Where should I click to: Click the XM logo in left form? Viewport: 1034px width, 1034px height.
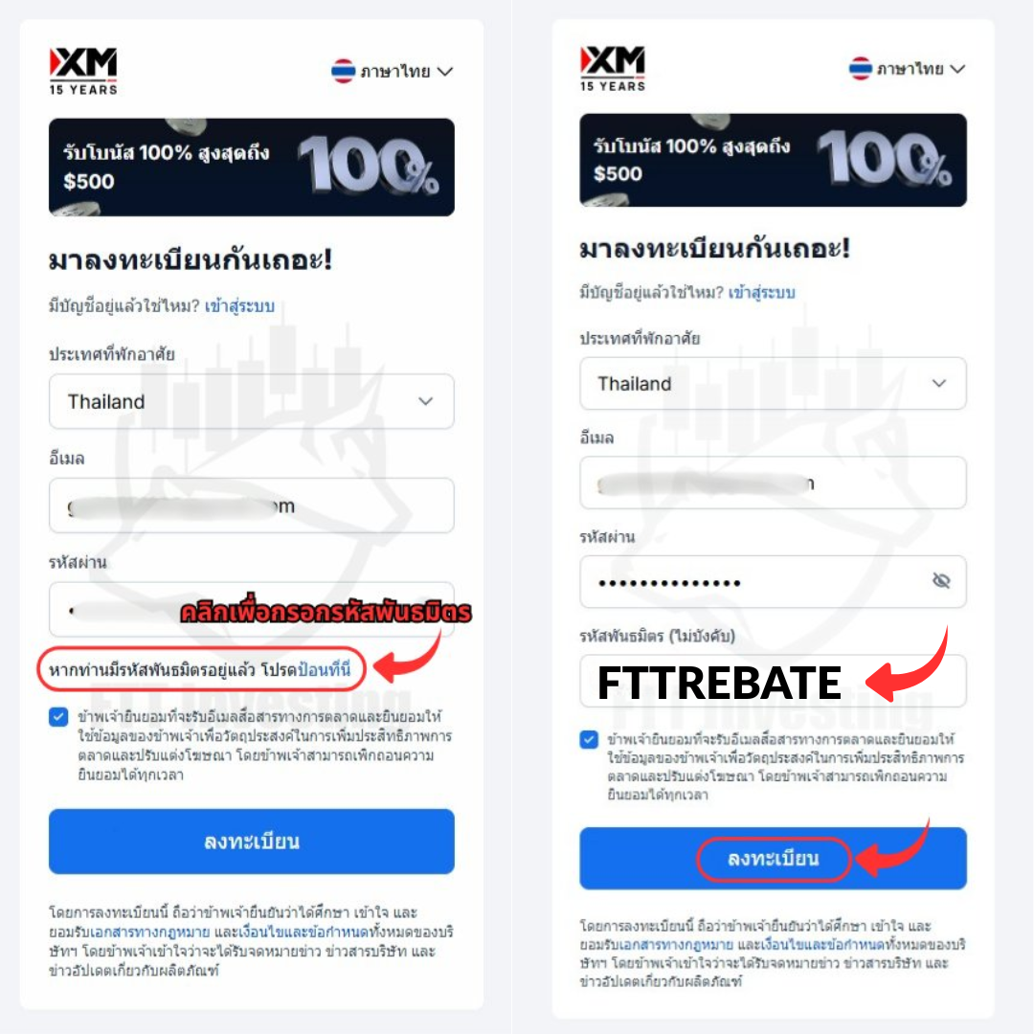tap(83, 71)
